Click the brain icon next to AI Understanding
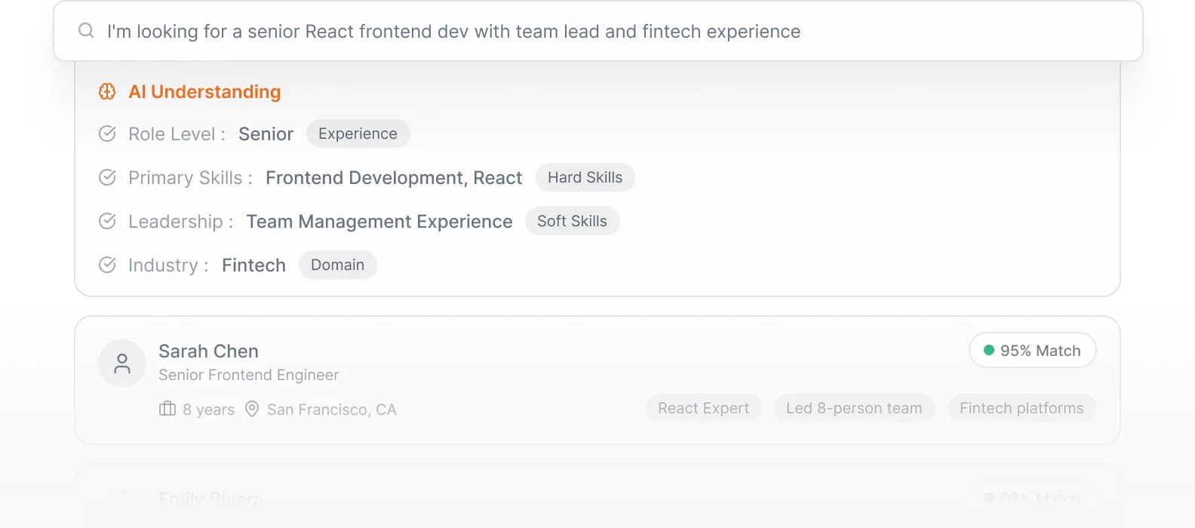Screen dimensions: 1195x528 pos(107,91)
